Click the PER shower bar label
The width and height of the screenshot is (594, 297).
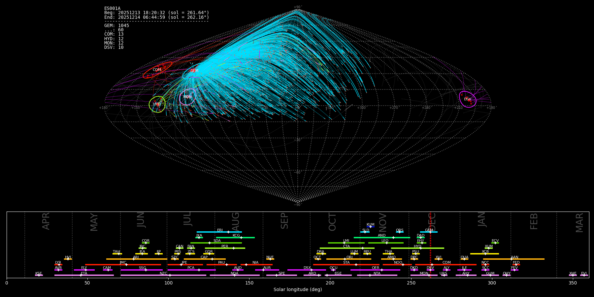(225, 247)
